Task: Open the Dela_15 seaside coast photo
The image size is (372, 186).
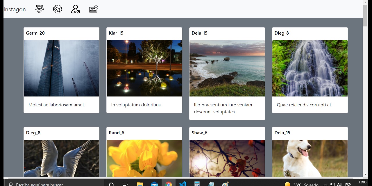Action: [227, 68]
